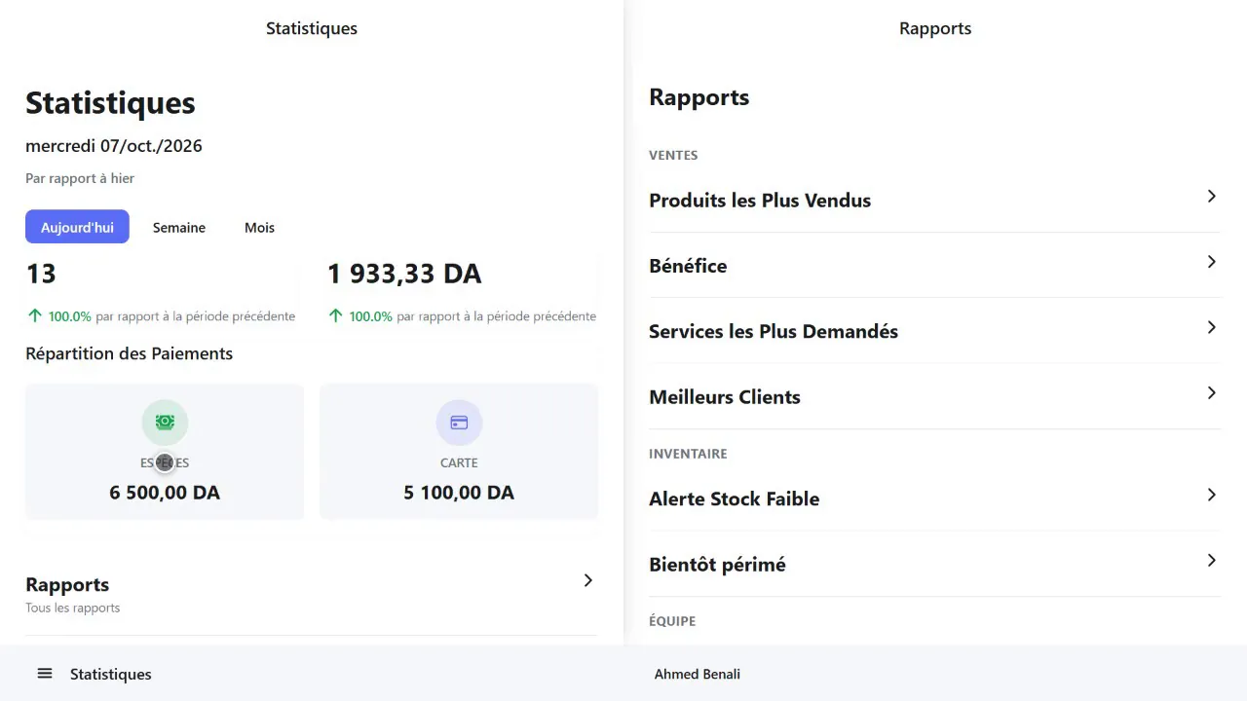The image size is (1247, 701).
Task: Click the Espèces 6 500,00 DA amount
Action: click(165, 493)
